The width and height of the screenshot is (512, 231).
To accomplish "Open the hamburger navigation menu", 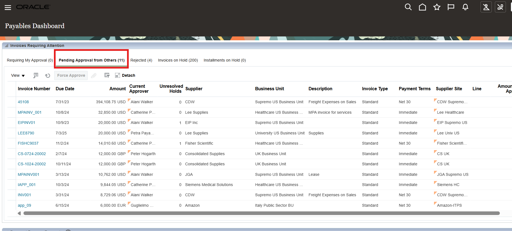I will [x=8, y=7].
